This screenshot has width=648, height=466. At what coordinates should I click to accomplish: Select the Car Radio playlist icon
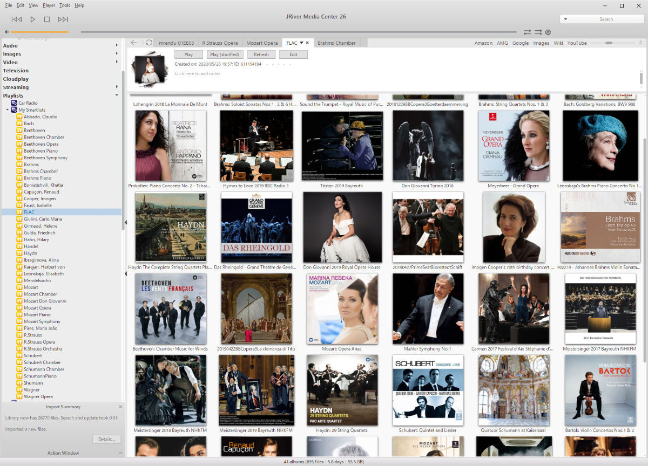click(14, 102)
